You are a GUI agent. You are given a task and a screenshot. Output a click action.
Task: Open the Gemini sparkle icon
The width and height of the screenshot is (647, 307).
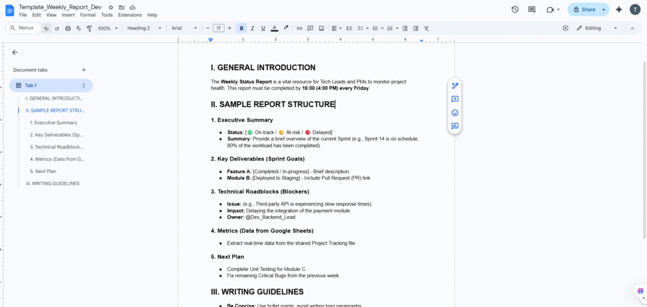619,9
